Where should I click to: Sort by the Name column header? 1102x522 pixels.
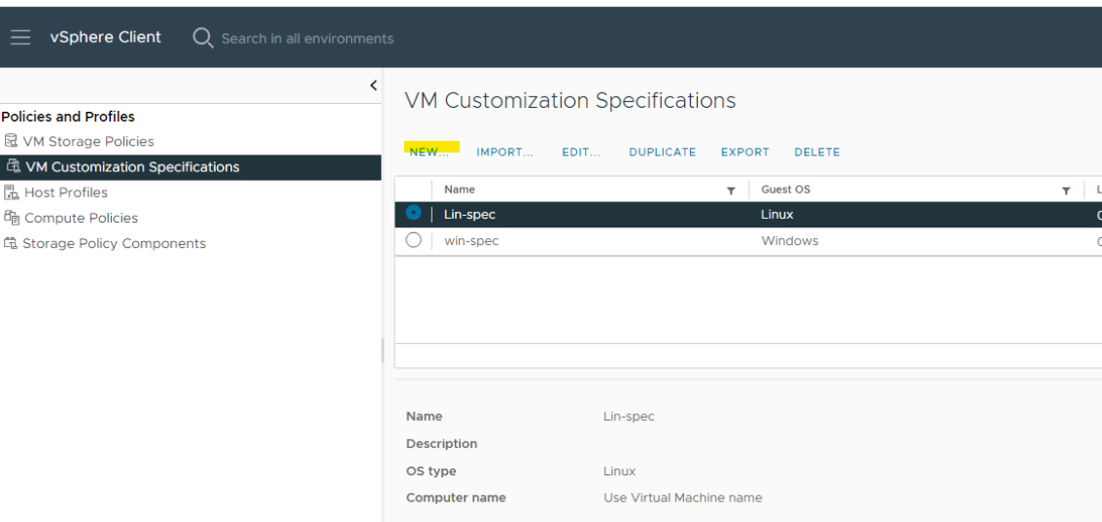click(460, 190)
